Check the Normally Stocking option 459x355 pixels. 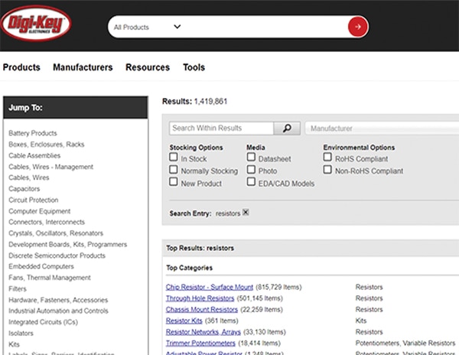174,171
